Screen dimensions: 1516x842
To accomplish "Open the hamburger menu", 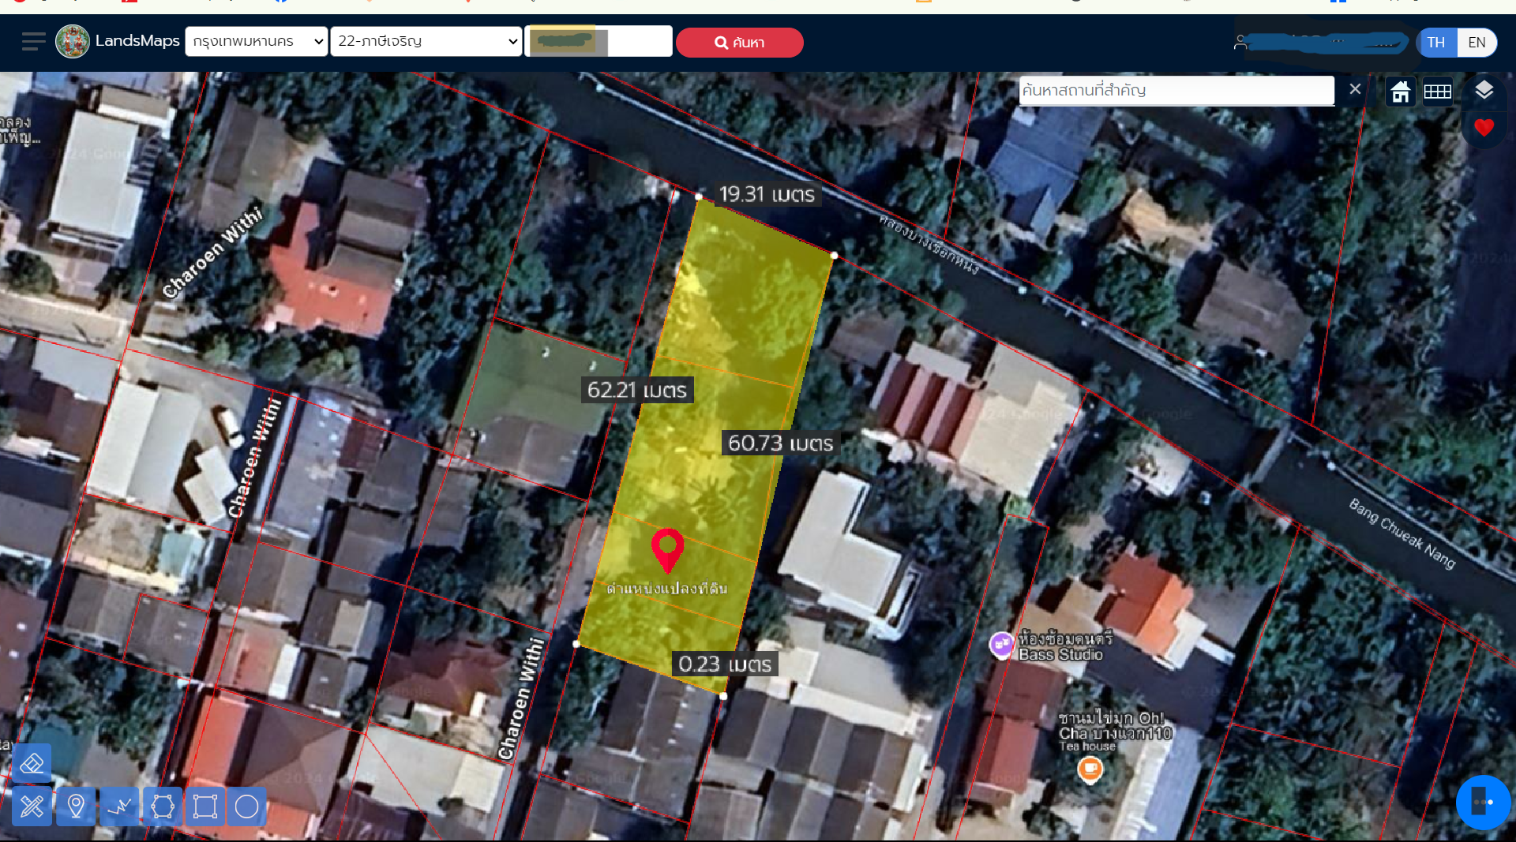I will point(33,41).
